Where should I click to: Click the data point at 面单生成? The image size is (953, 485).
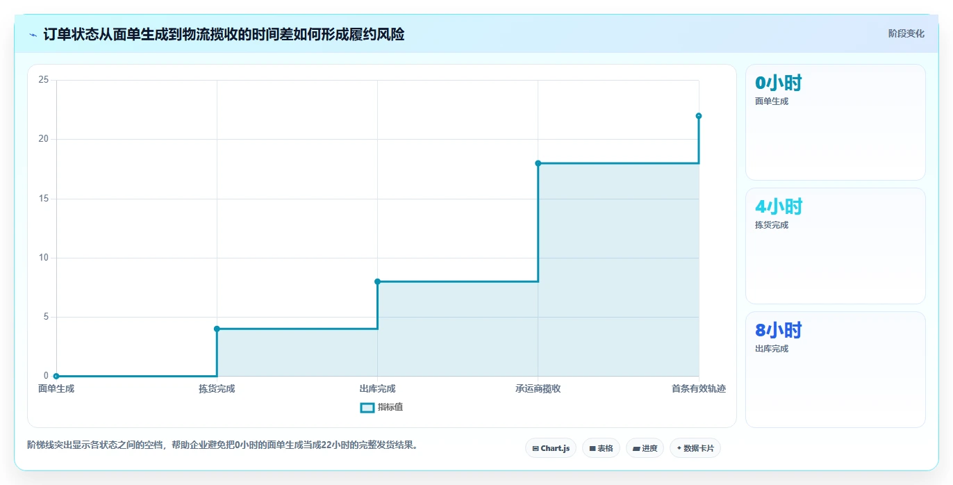point(56,376)
